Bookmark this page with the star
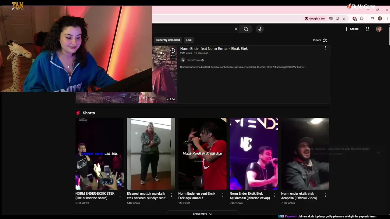The width and height of the screenshot is (390, 219). pyautogui.click(x=344, y=19)
